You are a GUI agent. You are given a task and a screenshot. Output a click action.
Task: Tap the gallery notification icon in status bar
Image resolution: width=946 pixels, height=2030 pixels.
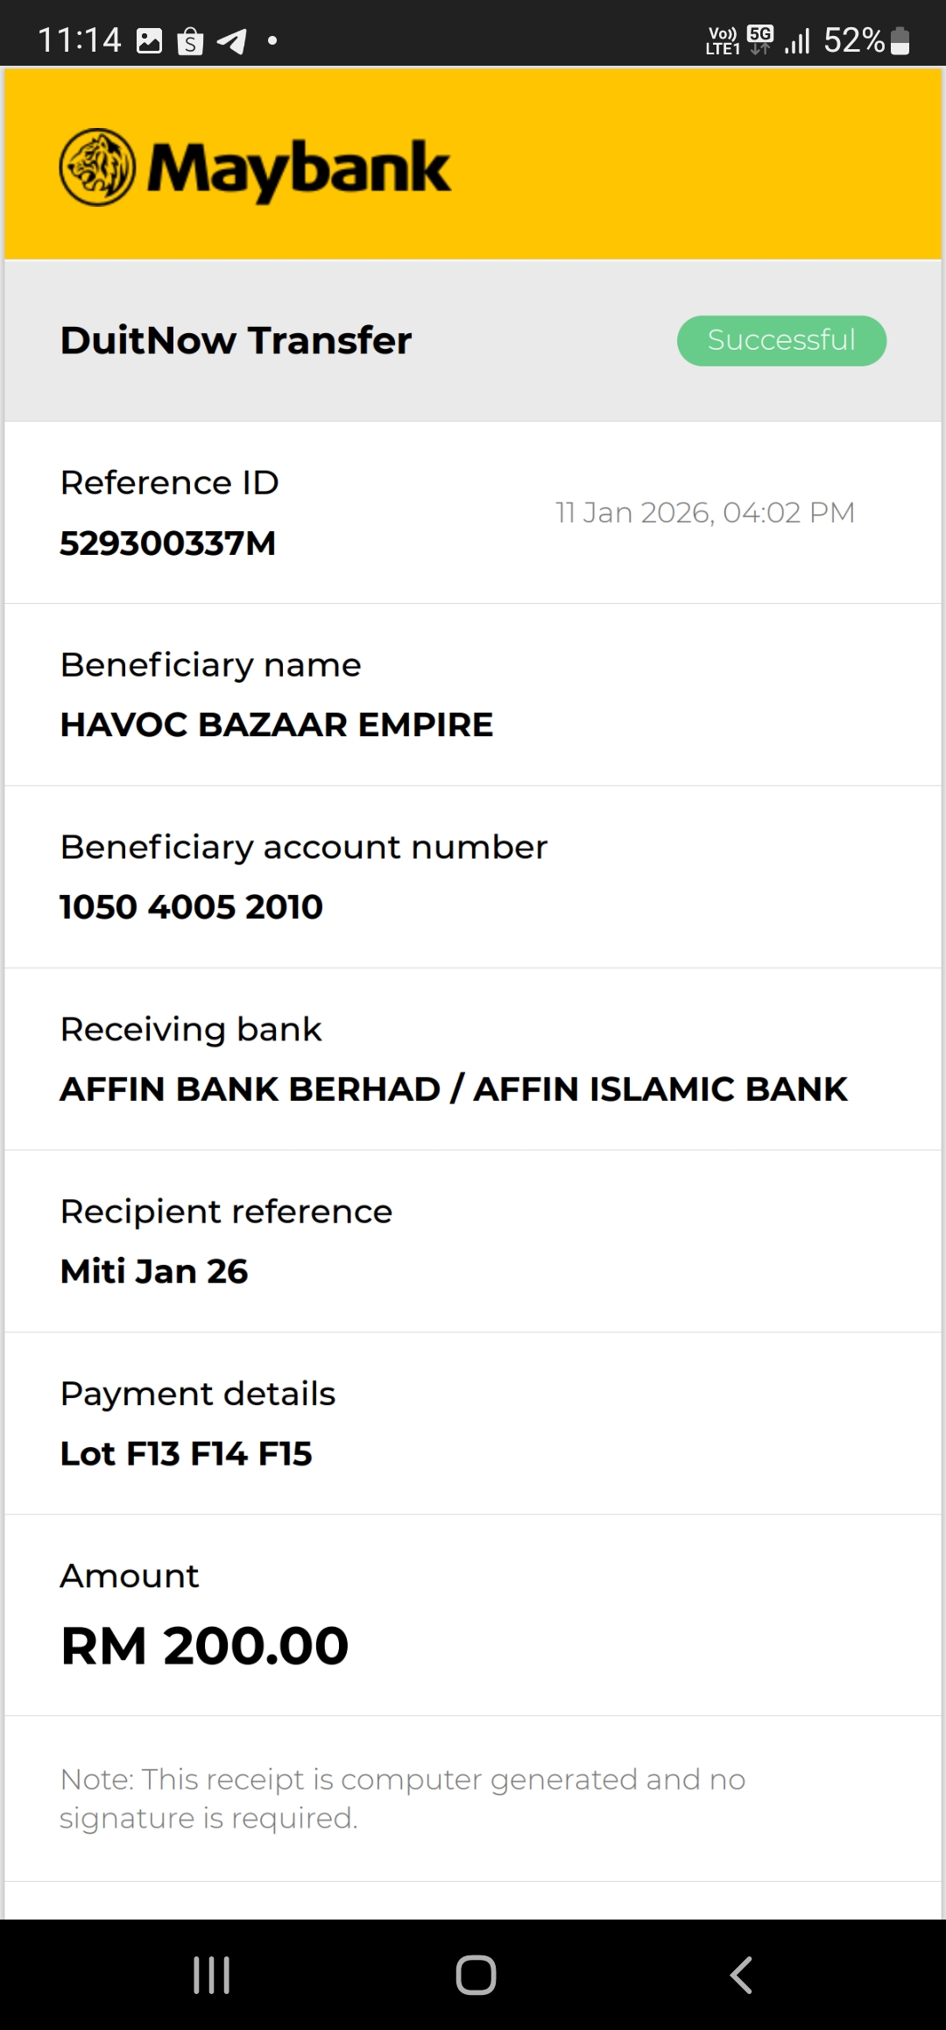point(150,40)
